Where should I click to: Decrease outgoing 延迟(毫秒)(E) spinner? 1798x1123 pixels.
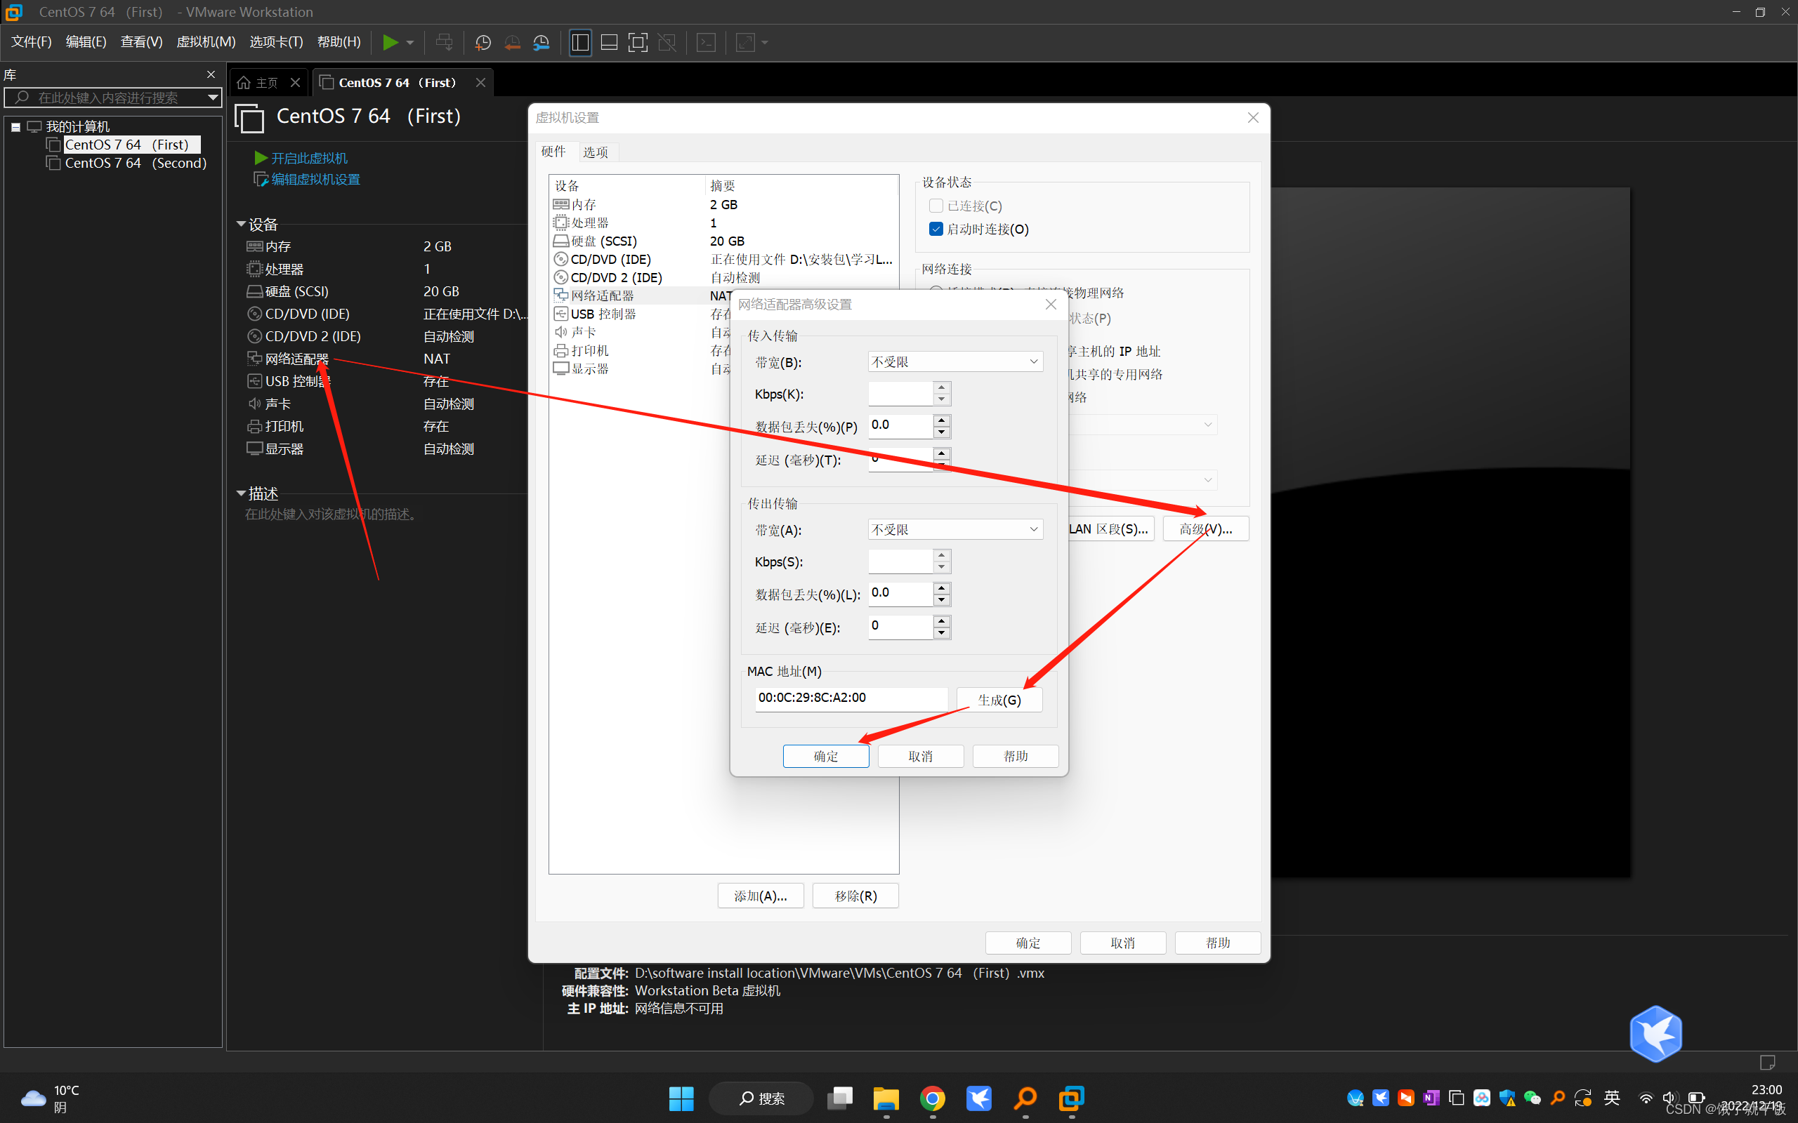pyautogui.click(x=941, y=633)
